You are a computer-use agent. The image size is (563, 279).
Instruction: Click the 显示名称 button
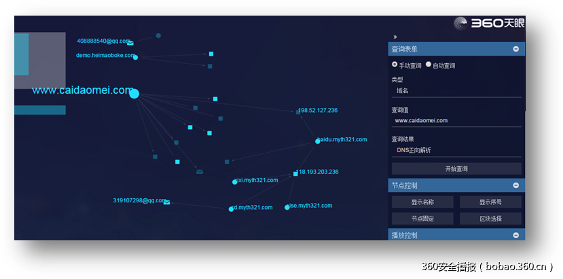pos(422,202)
